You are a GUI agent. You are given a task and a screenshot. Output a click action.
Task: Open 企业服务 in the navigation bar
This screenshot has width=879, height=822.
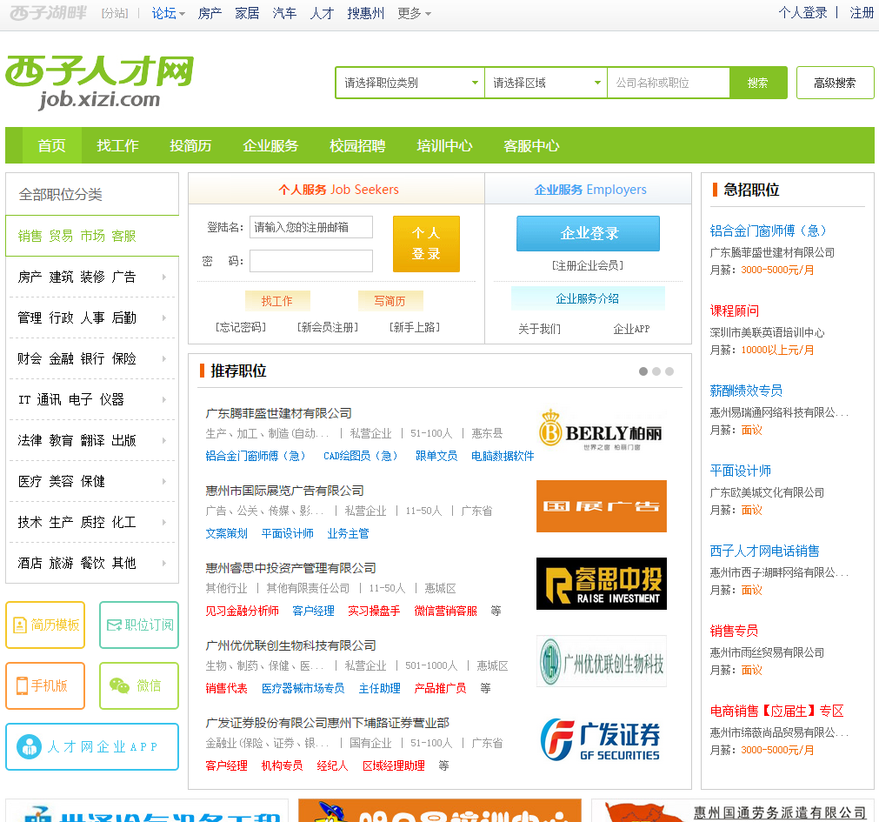pyautogui.click(x=270, y=146)
